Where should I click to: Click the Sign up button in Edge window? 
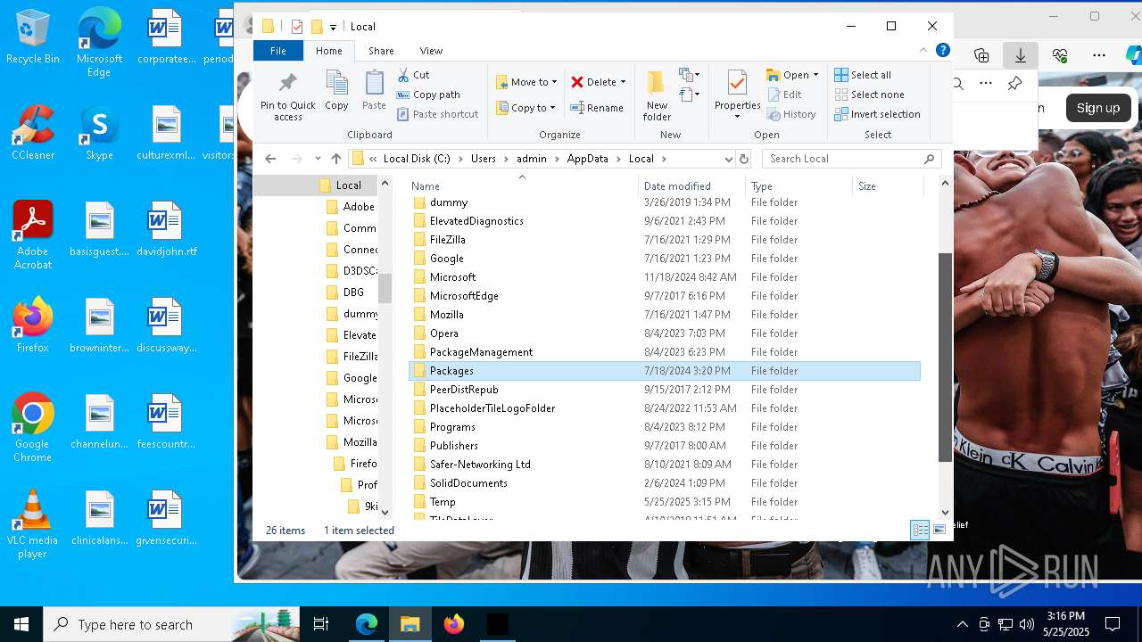pos(1097,108)
